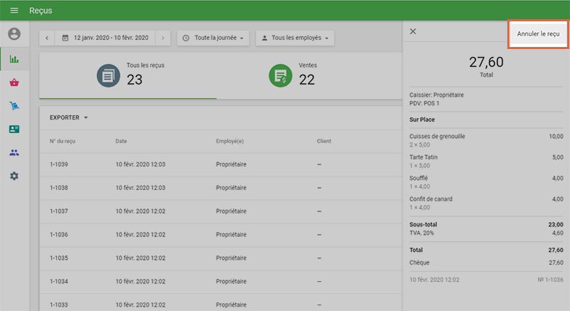Open the items basket icon
The image size is (570, 311).
[14, 83]
